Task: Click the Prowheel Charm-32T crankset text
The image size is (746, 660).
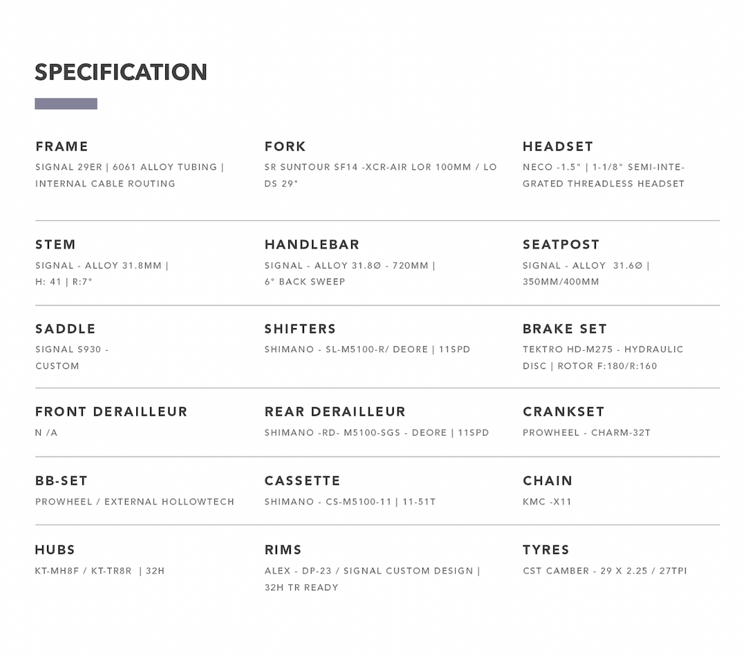Action: (x=586, y=433)
